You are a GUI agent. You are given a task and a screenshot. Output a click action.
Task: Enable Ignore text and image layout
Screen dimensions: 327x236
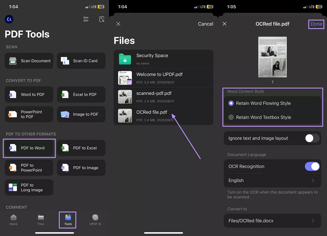click(312, 138)
